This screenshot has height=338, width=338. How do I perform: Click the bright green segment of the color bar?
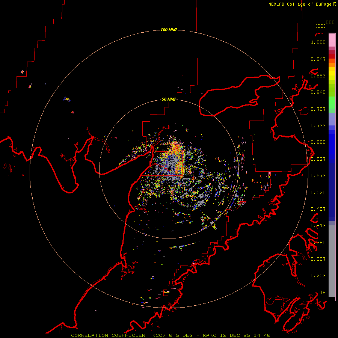(332, 103)
